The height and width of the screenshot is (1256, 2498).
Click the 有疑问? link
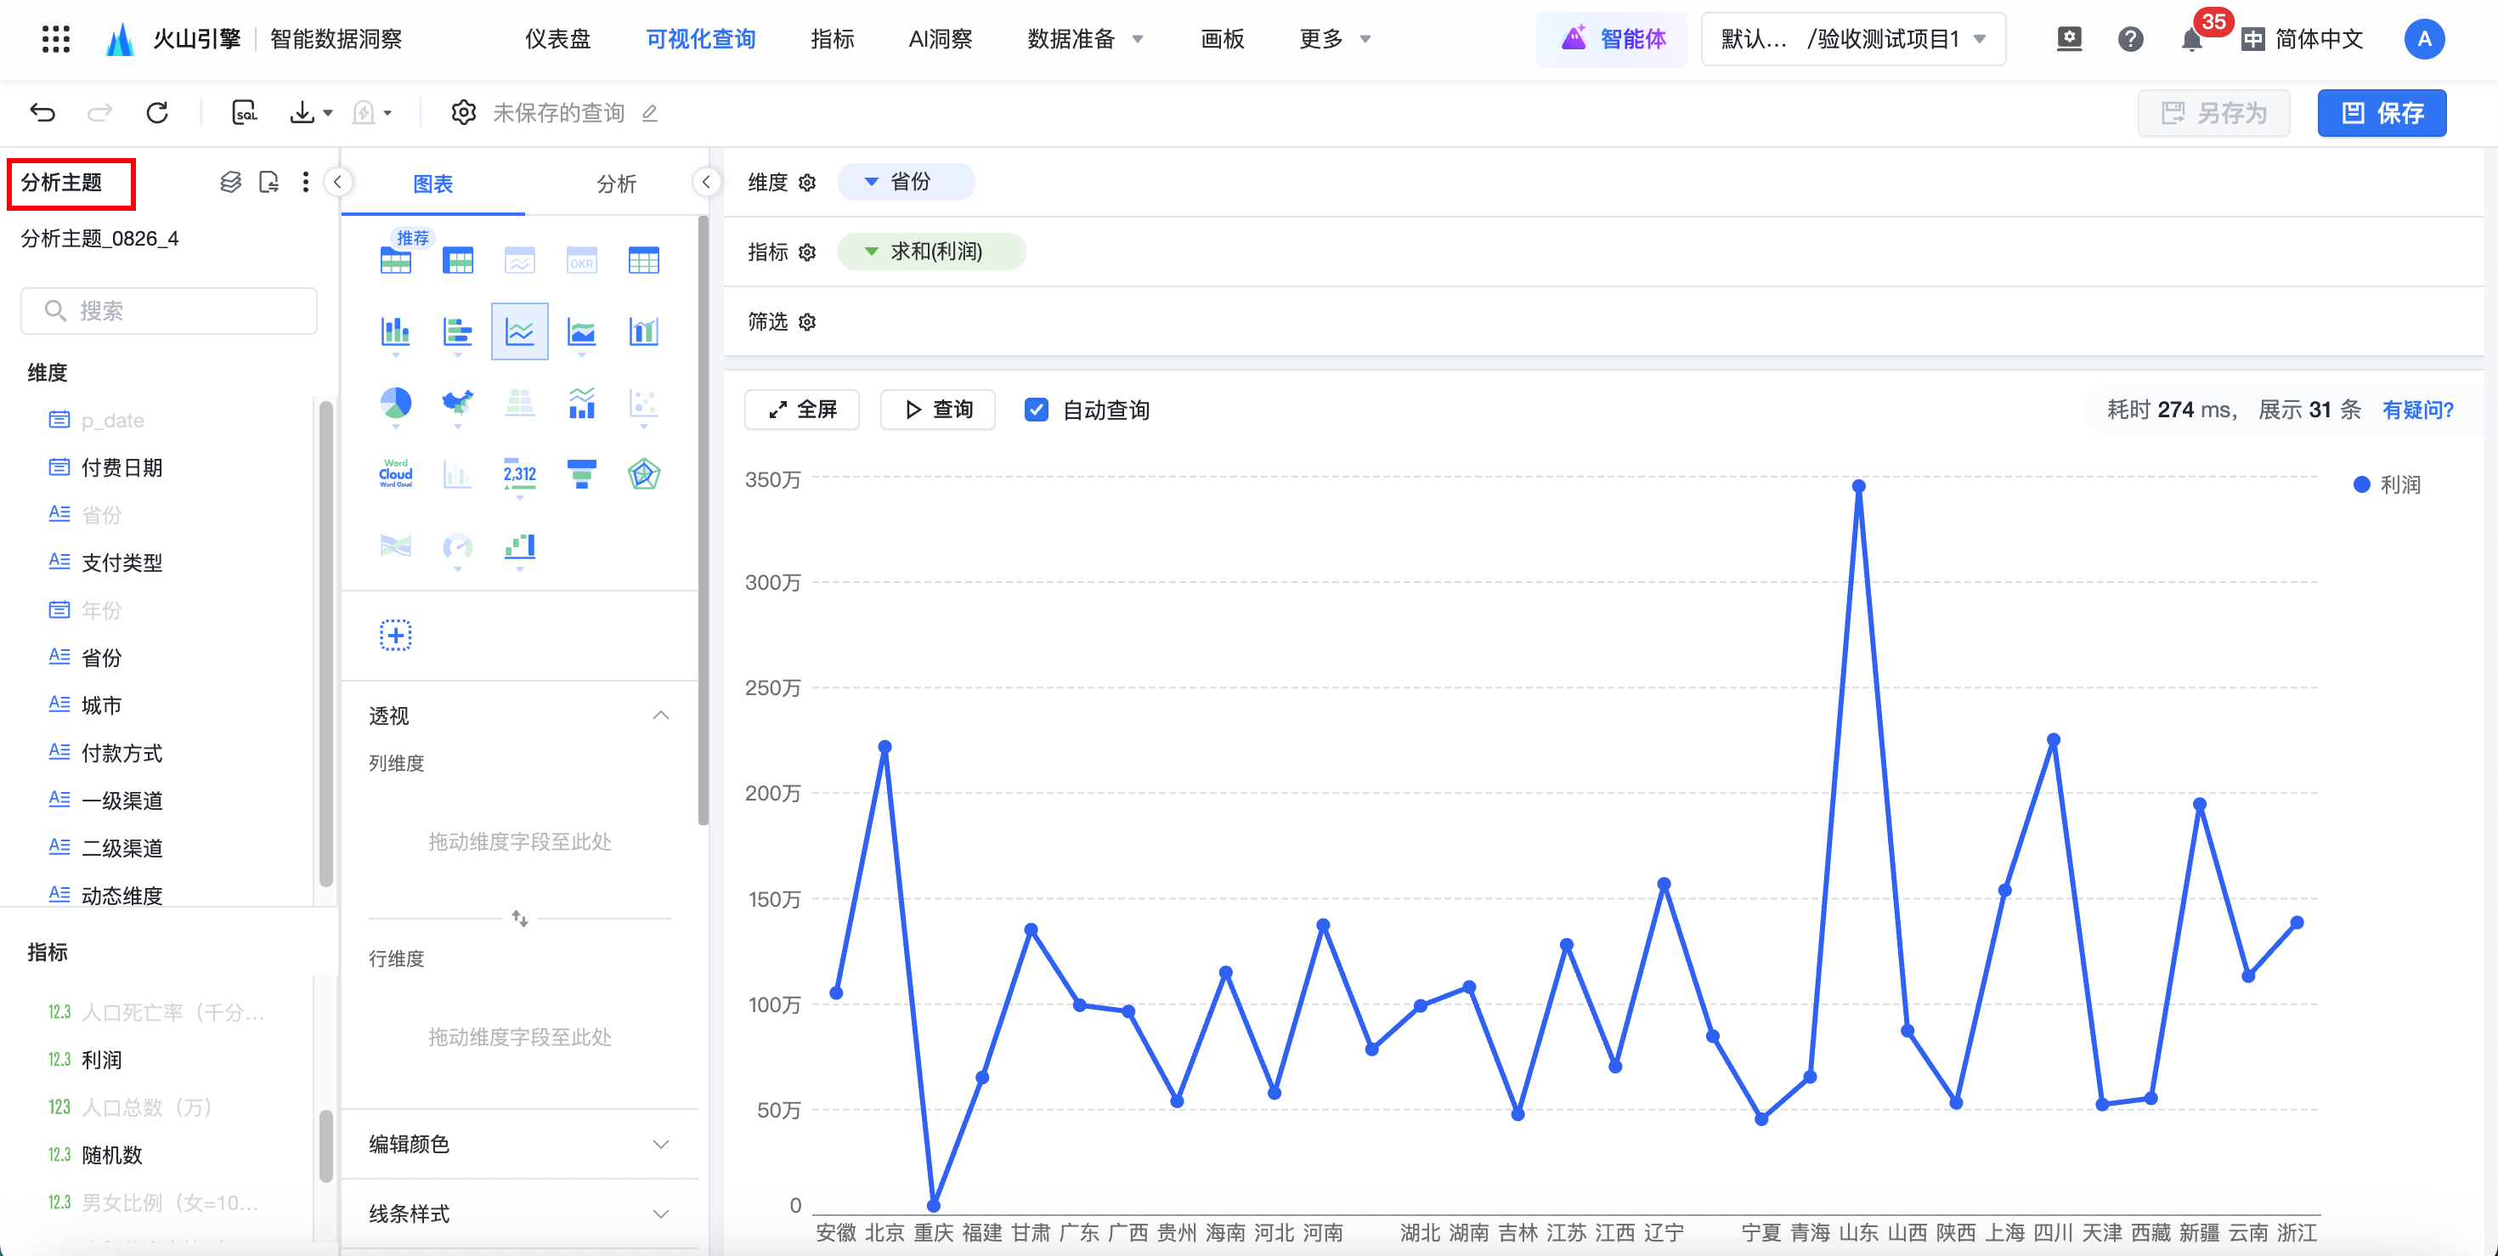[2417, 410]
